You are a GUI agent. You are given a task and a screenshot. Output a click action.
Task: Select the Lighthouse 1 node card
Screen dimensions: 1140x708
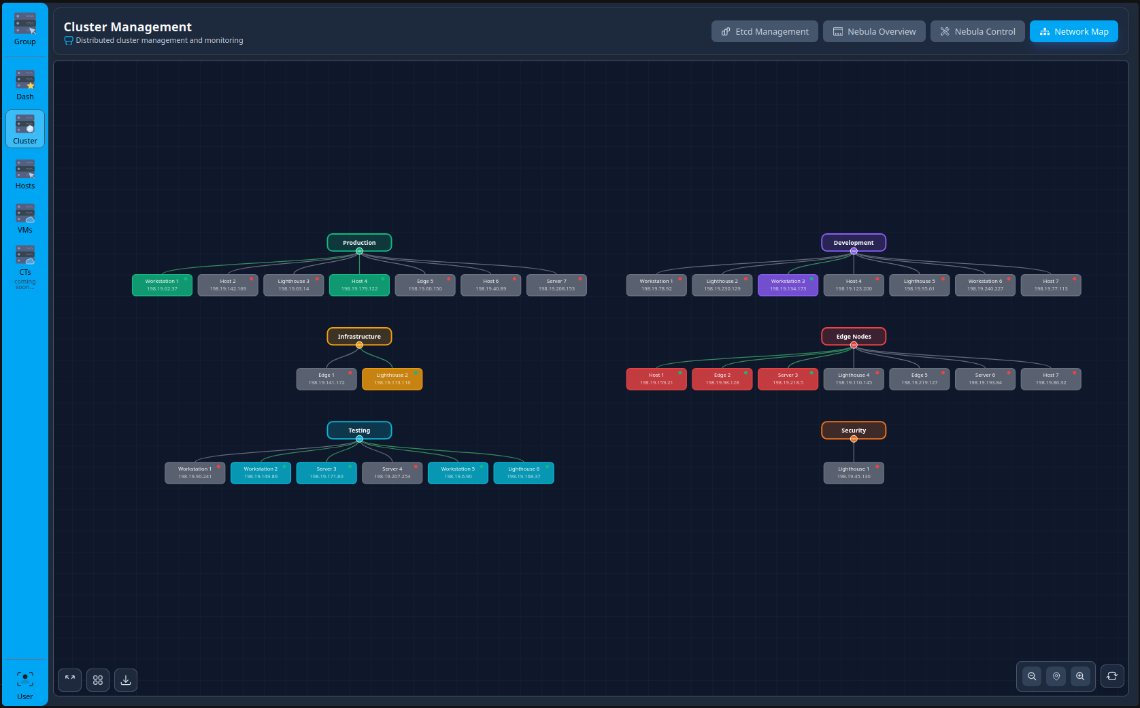coord(853,473)
